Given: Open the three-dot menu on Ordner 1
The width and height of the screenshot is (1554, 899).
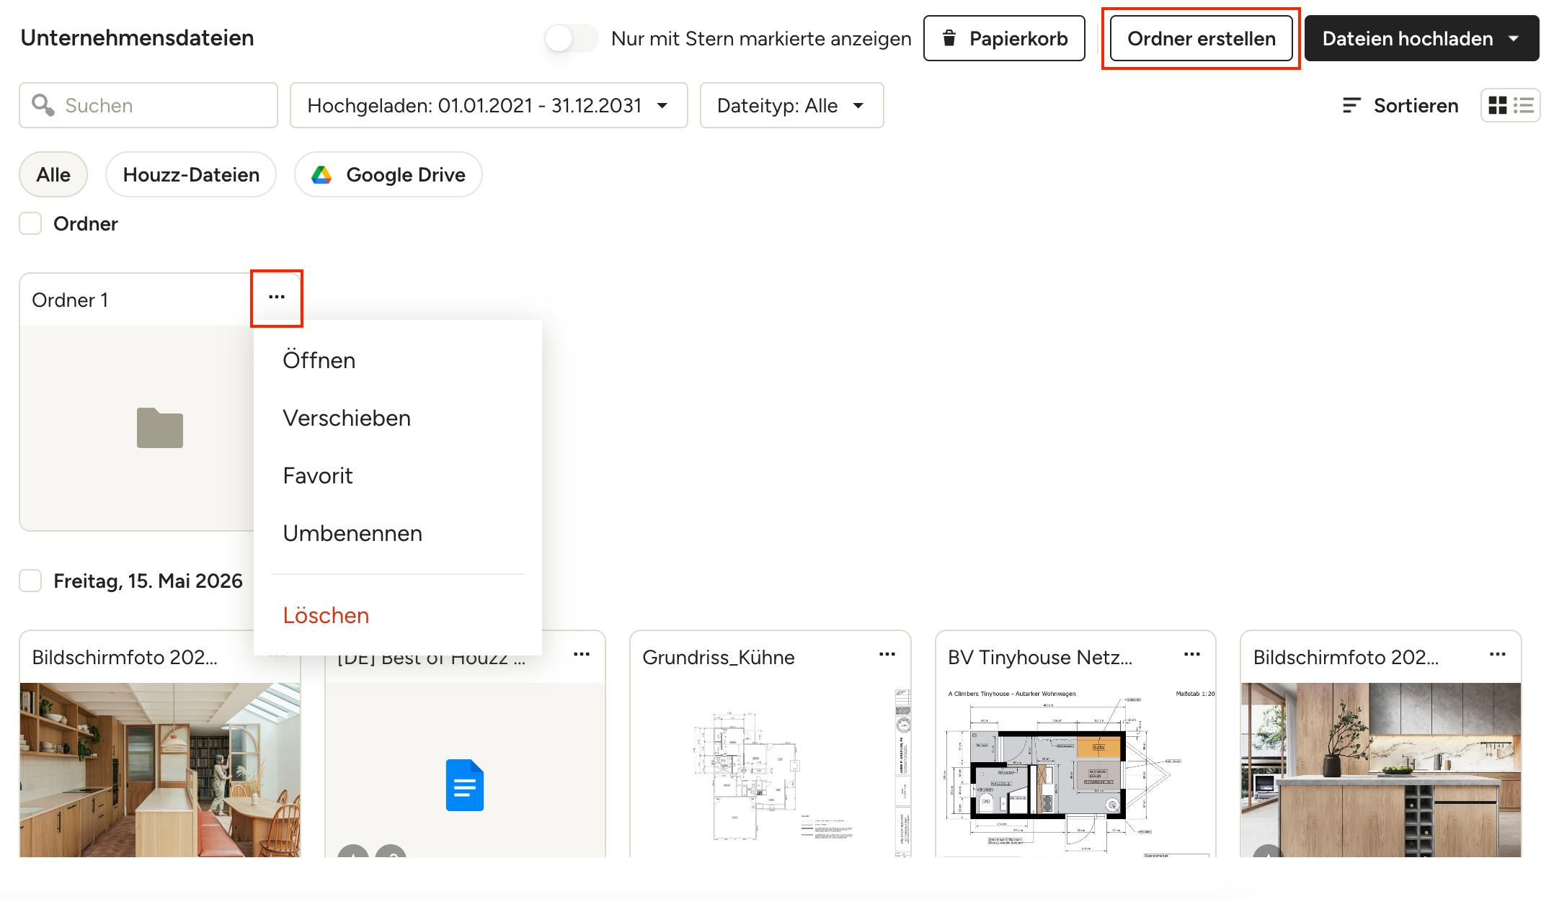Looking at the screenshot, I should (x=277, y=298).
